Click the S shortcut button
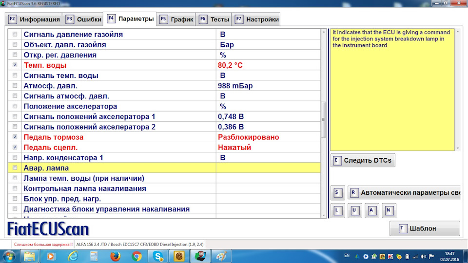The width and height of the screenshot is (468, 263). coord(337,193)
